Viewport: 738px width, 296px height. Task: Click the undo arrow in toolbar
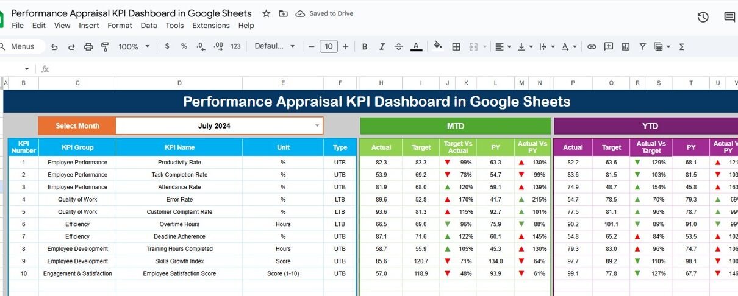[x=54, y=47]
